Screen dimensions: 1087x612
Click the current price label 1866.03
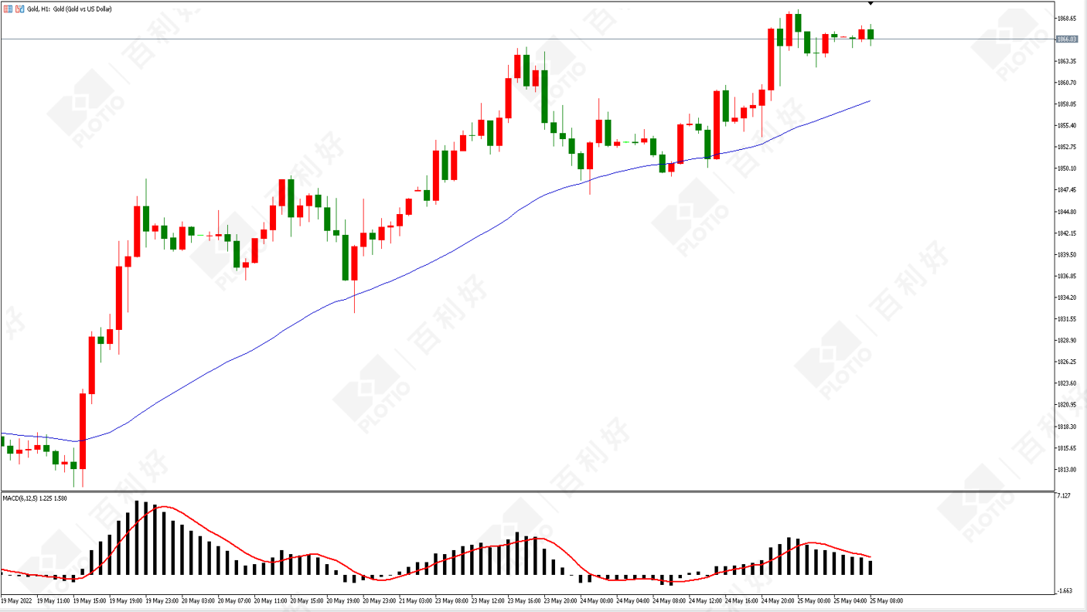point(1067,39)
